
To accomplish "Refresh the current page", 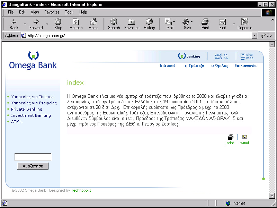I will pos(76,24).
